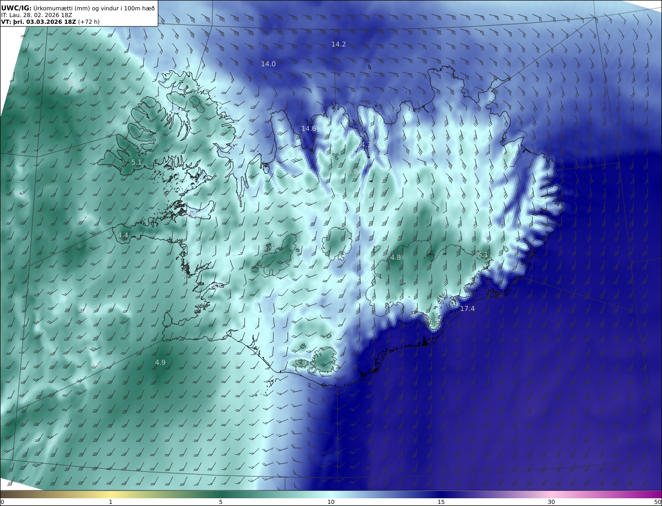Screen dimensions: 662x506
Task: Click the 4.4 value label on the map
Action: point(123,235)
